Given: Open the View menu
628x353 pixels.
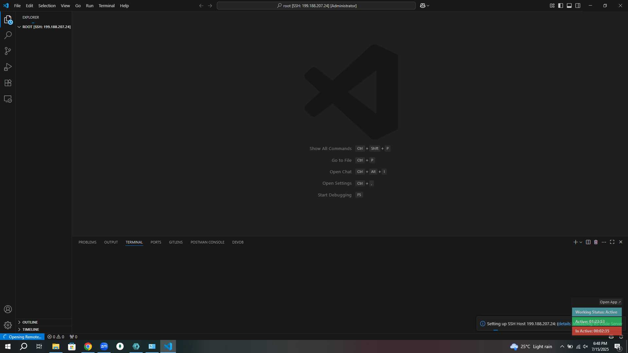Looking at the screenshot, I should tap(65, 6).
